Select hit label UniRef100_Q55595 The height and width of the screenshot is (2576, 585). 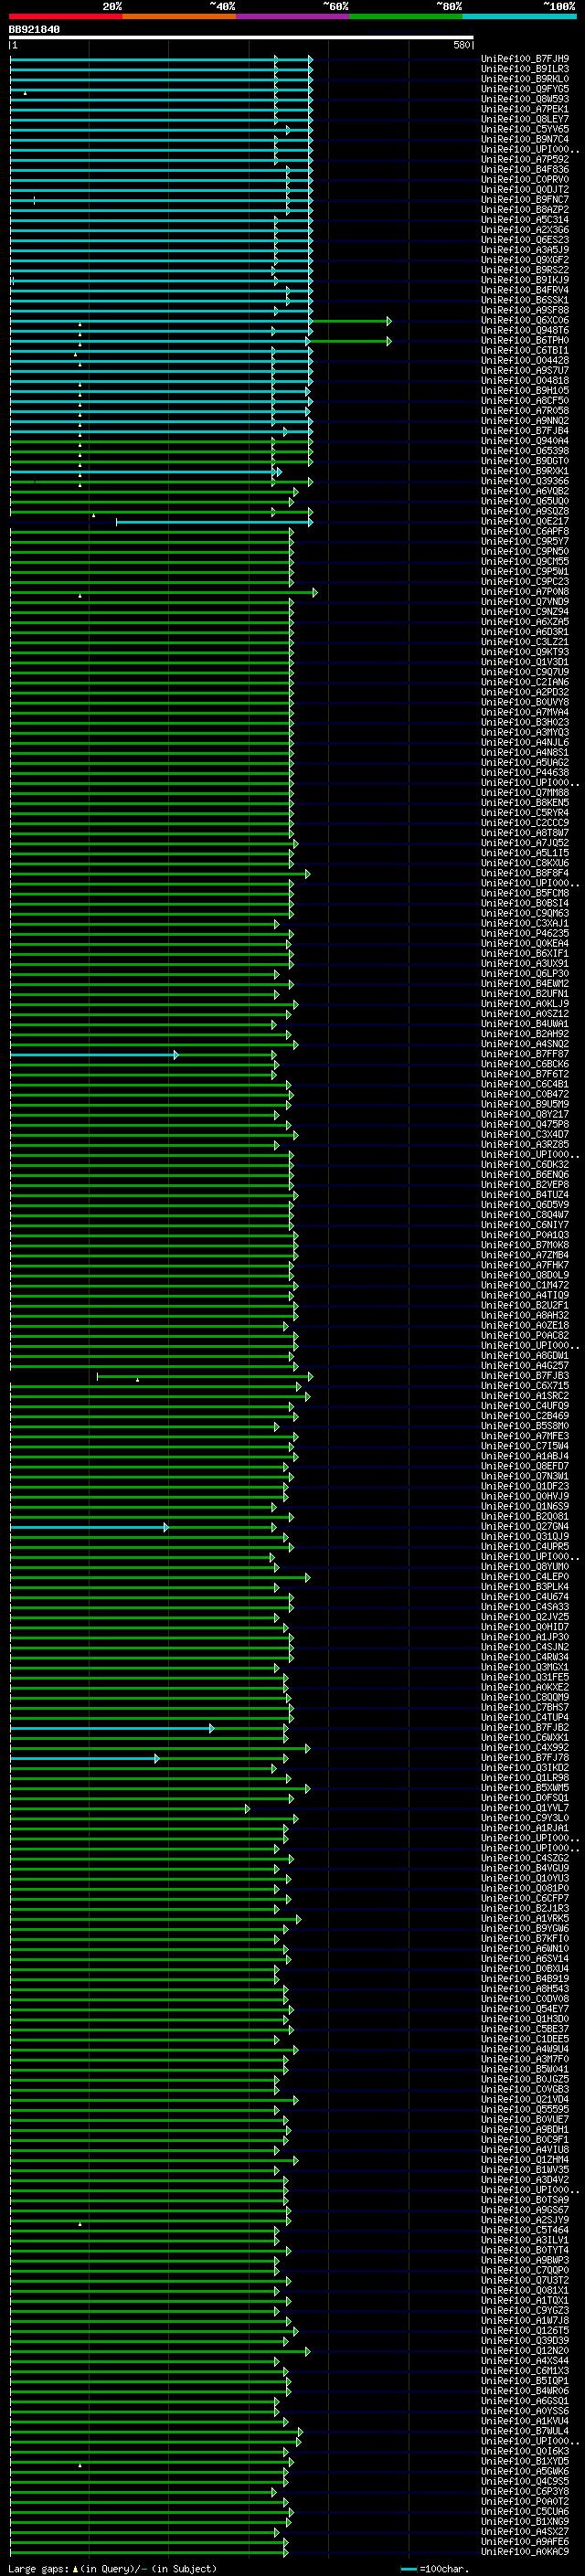pos(525,2109)
